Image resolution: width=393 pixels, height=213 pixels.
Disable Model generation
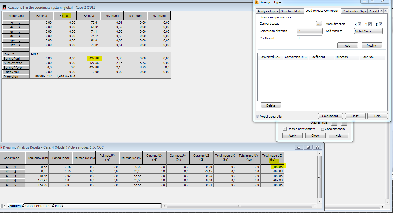click(257, 116)
